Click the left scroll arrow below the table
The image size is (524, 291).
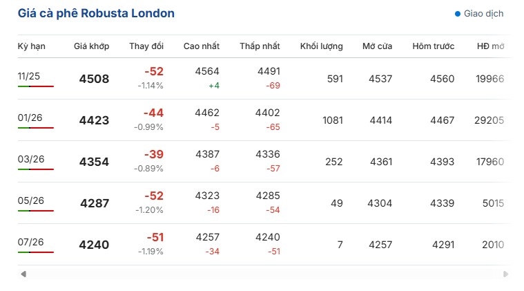pos(23,274)
